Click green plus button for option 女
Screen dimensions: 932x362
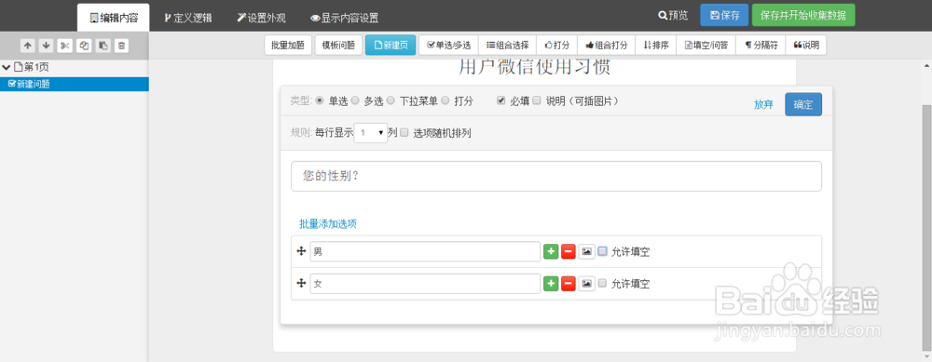tap(551, 284)
